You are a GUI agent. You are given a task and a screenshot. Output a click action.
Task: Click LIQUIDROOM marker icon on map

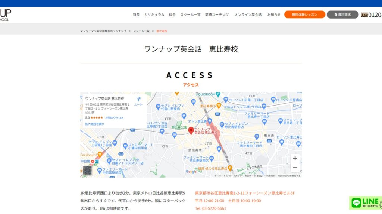(x=218, y=94)
